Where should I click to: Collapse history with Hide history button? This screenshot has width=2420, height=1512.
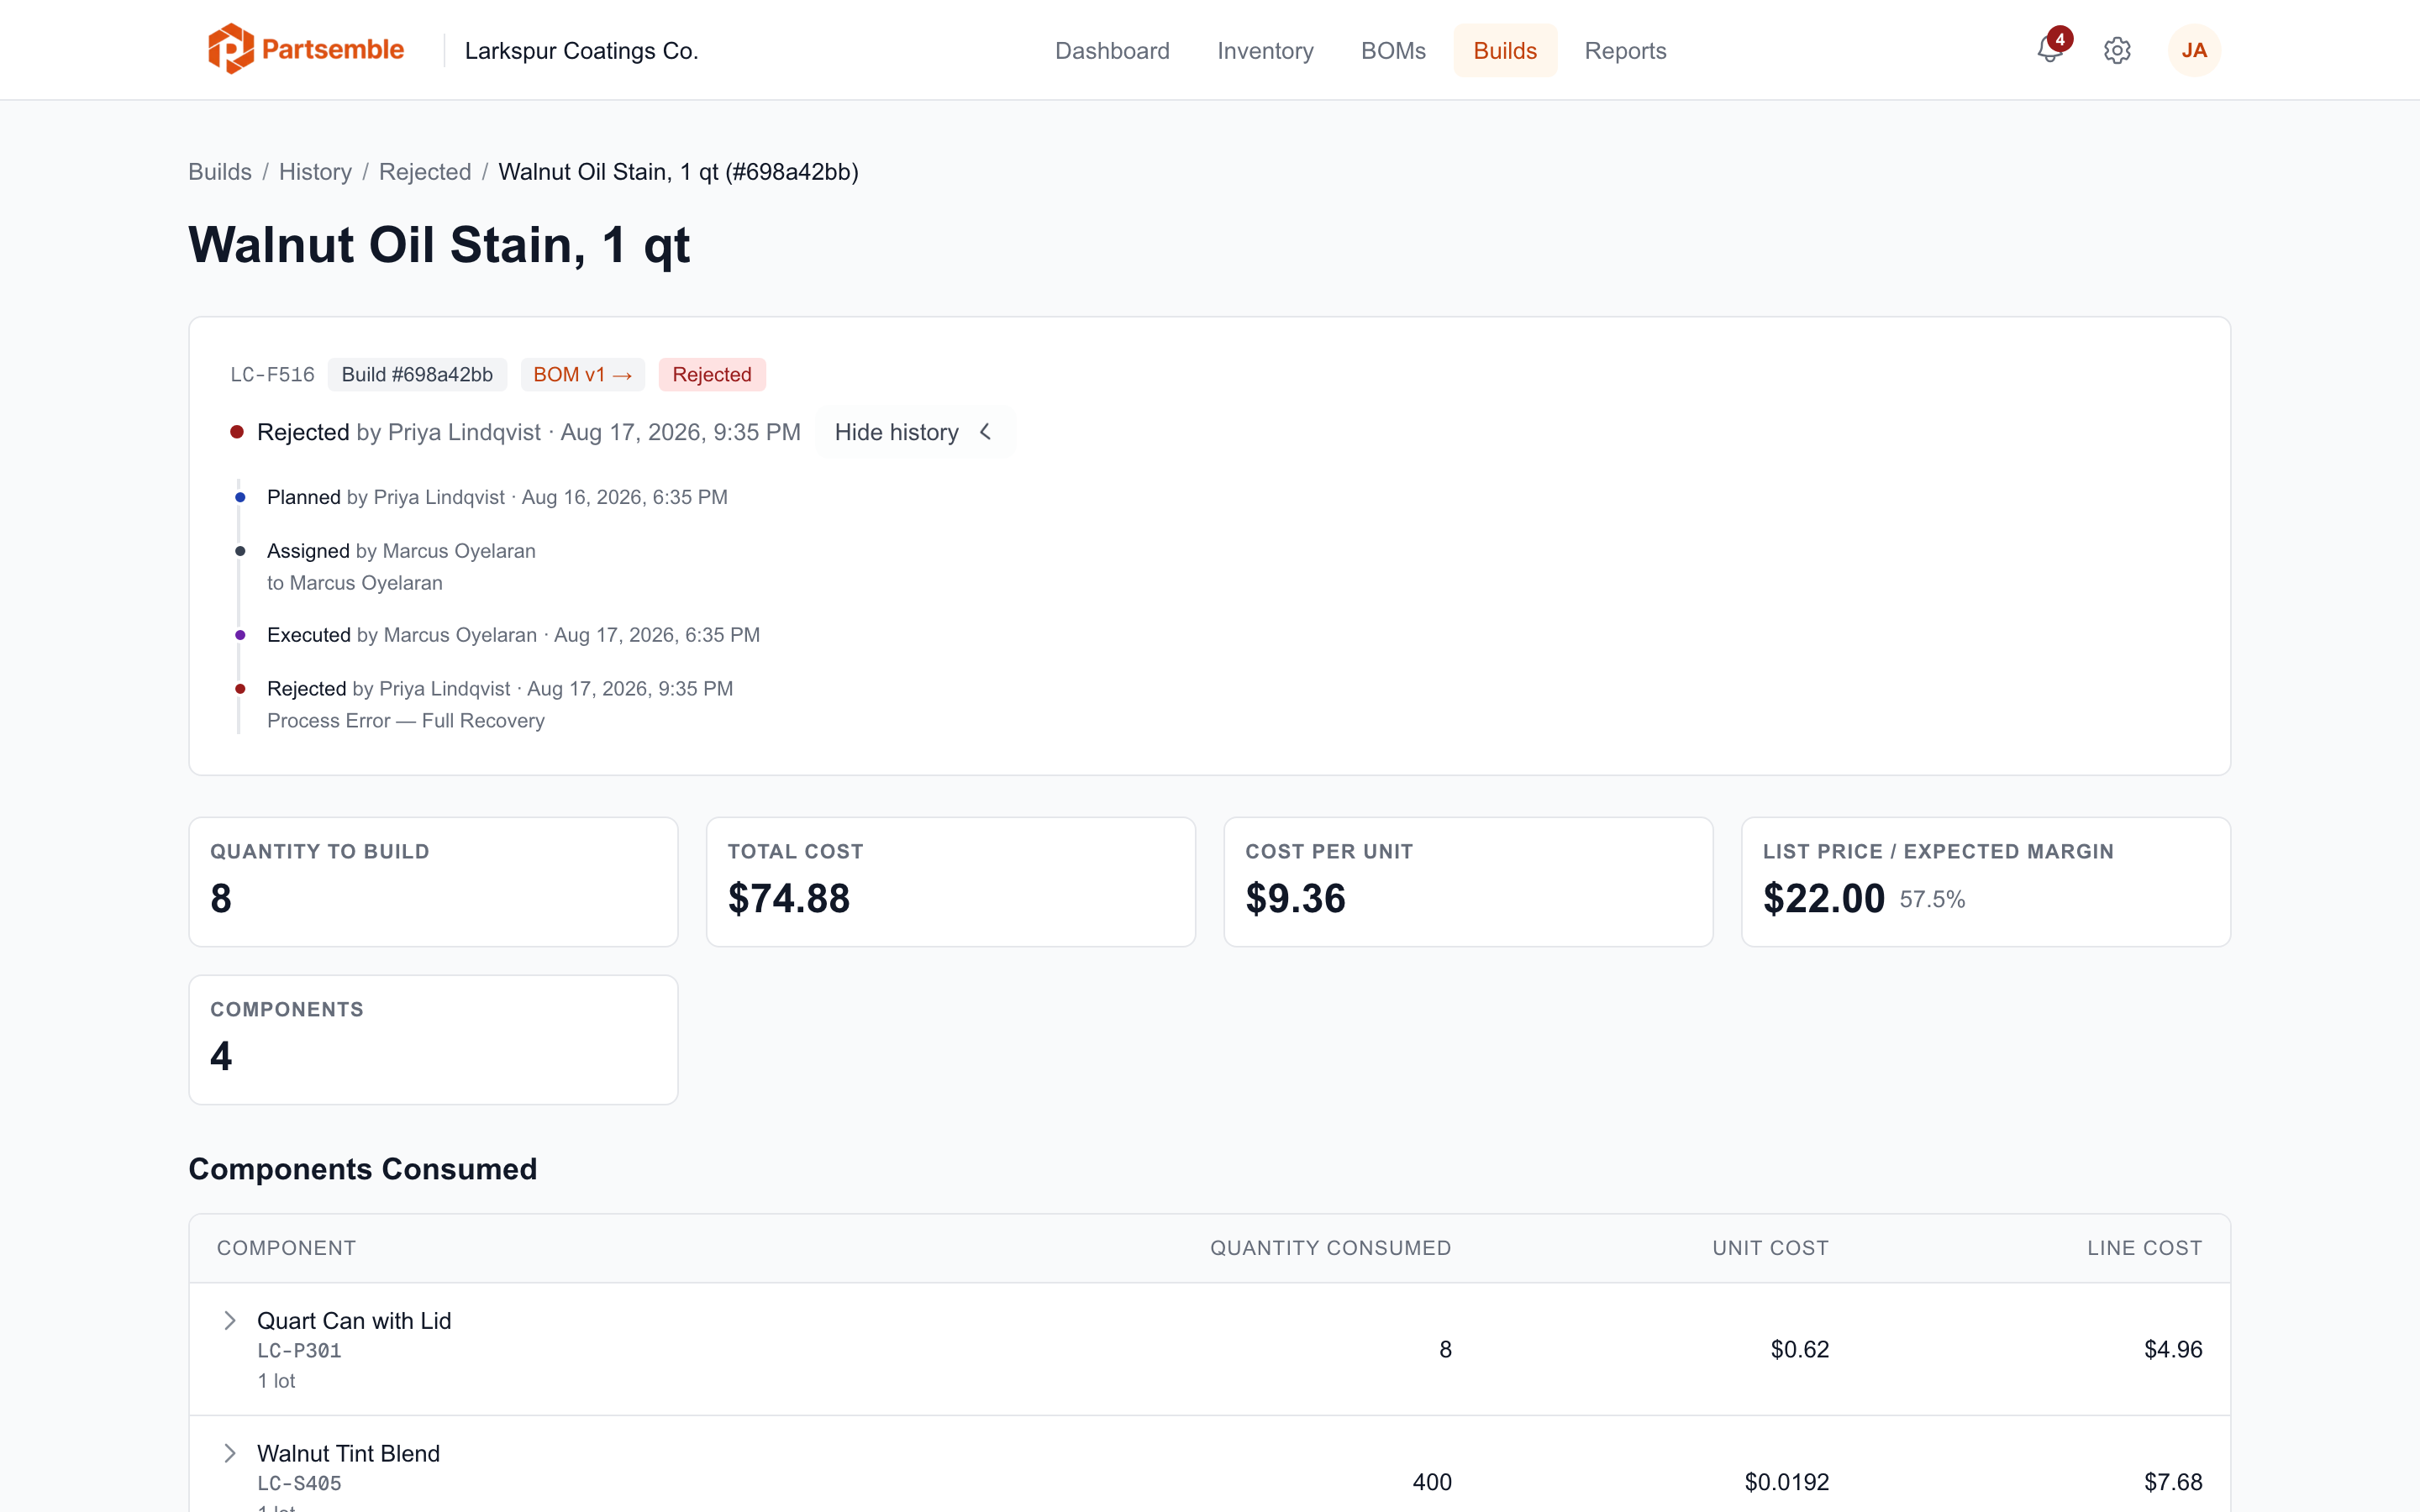click(x=914, y=432)
